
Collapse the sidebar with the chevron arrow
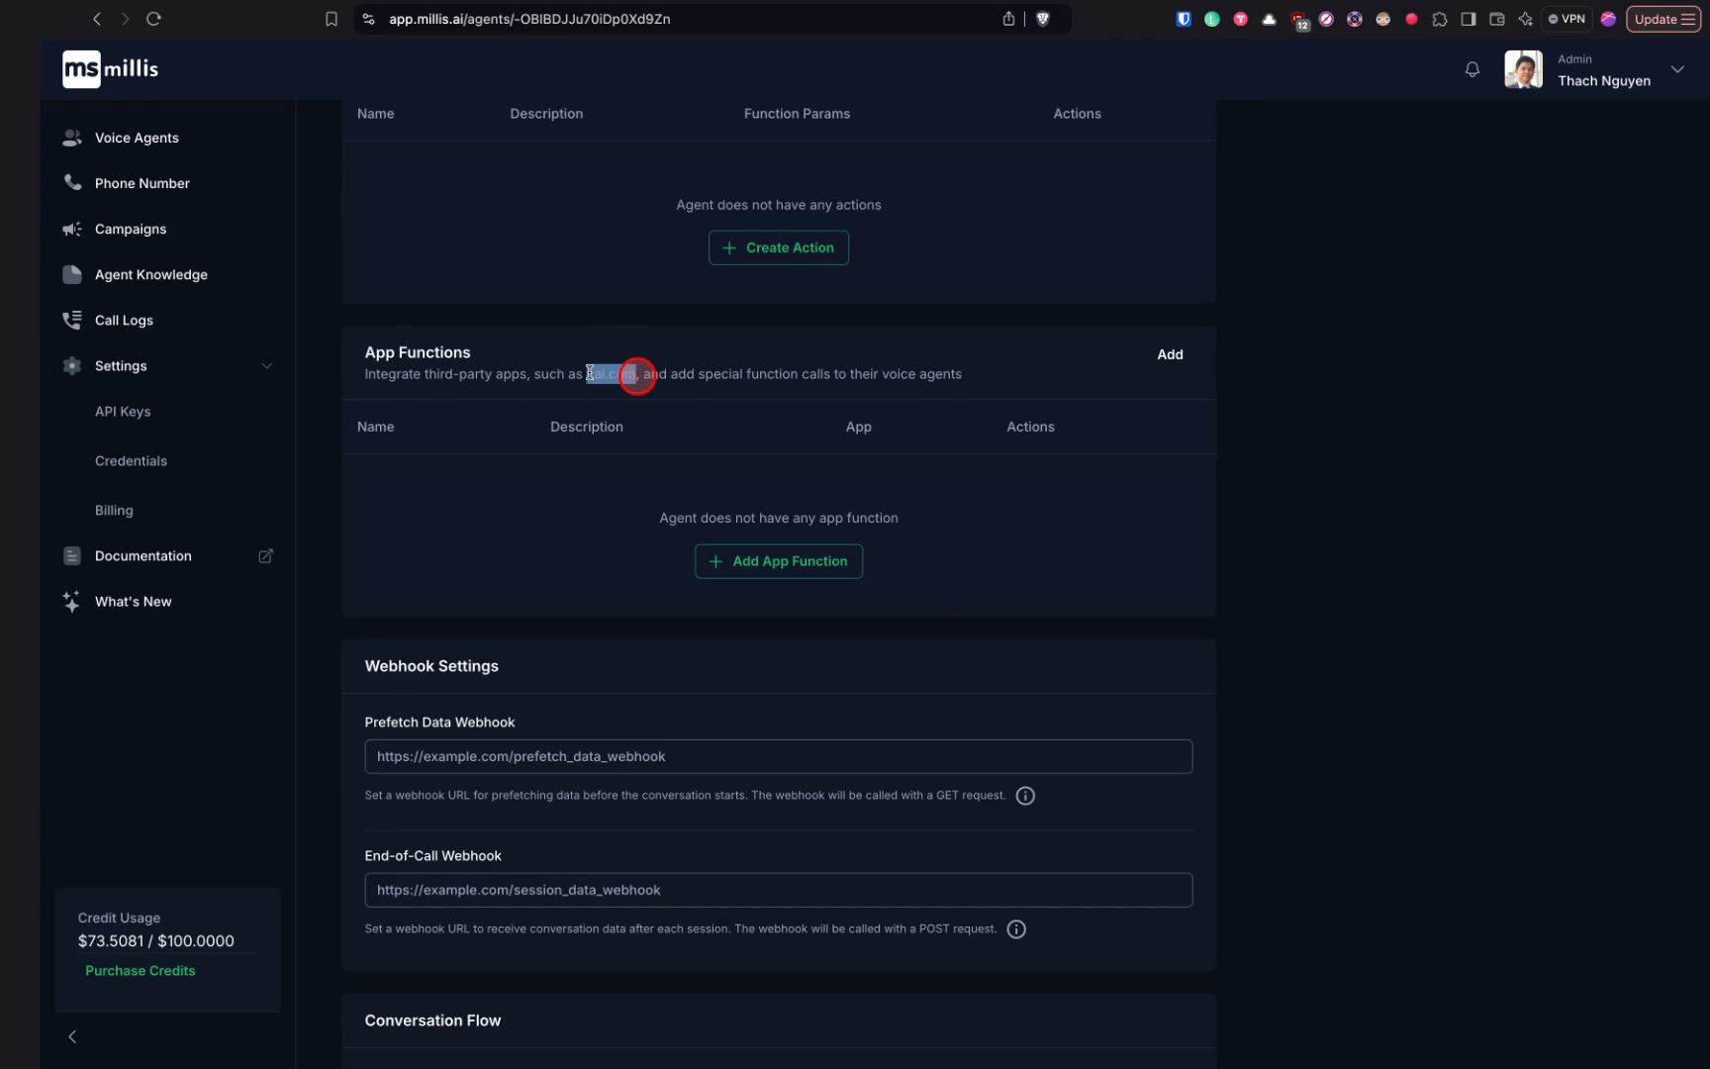click(71, 1036)
